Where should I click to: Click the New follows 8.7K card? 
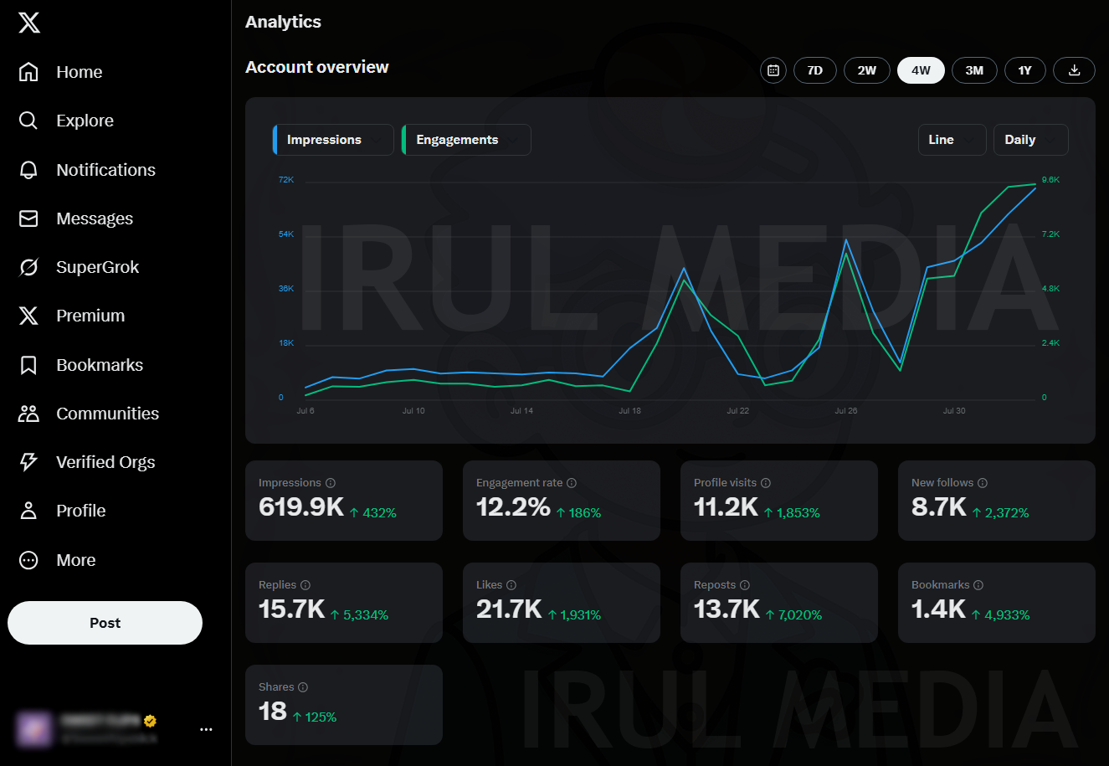click(x=997, y=501)
